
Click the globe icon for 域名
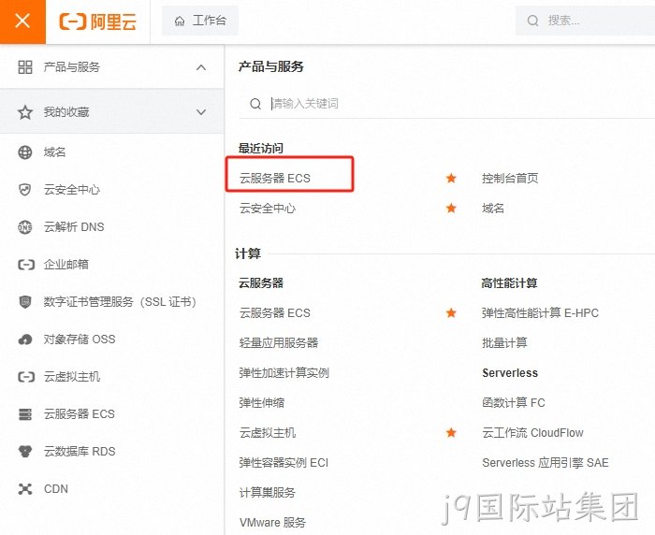pyautogui.click(x=25, y=152)
